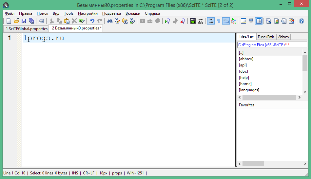
Task: Open the Правка menu
Action: 26,13
